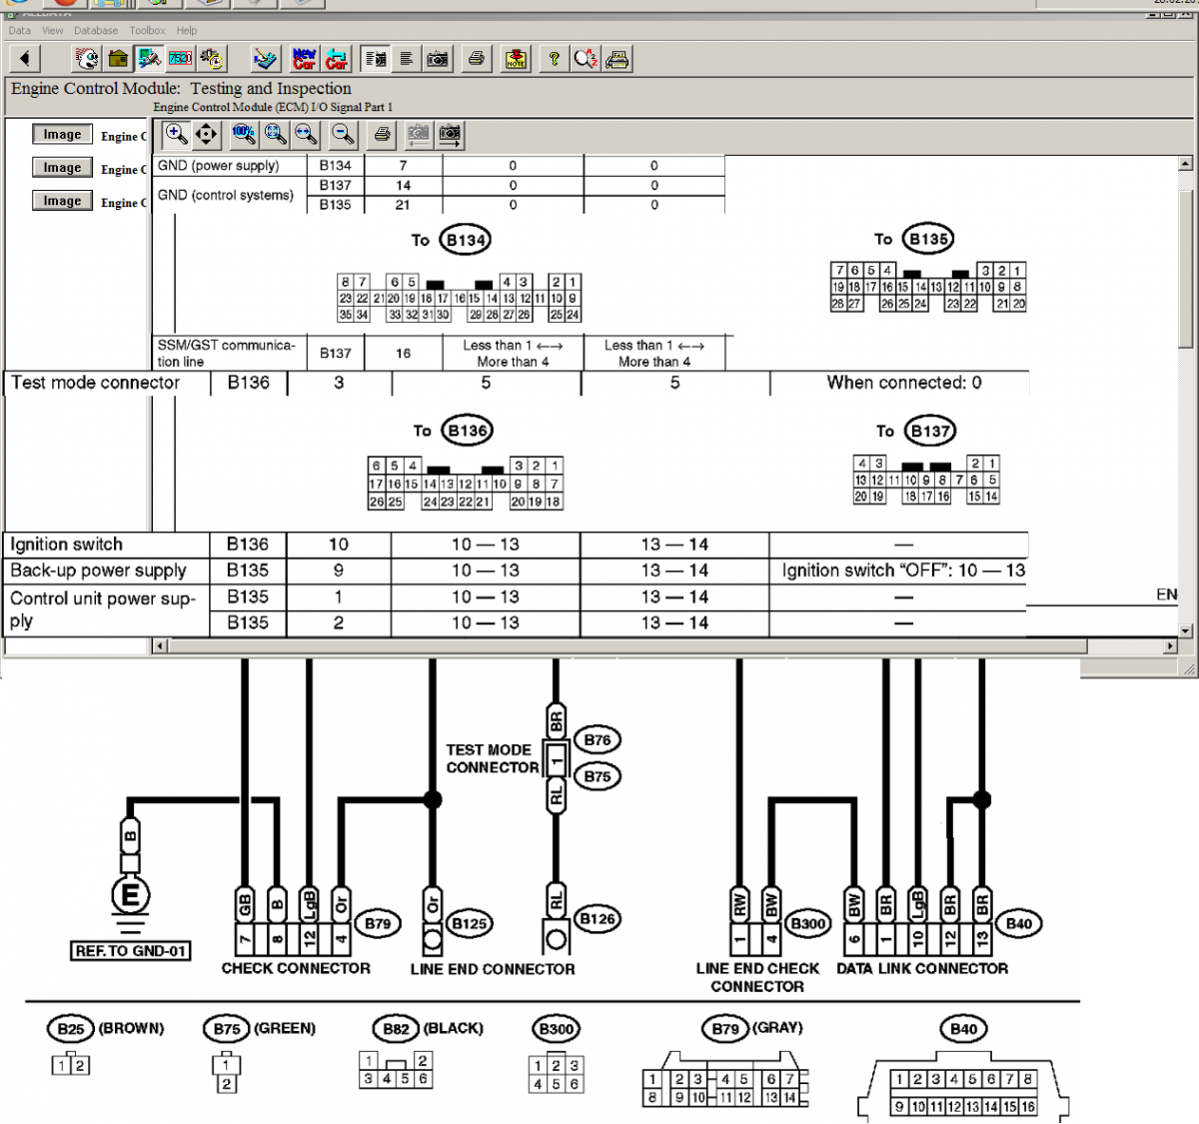Click the B40 connector pinout diagram

pos(964,1086)
